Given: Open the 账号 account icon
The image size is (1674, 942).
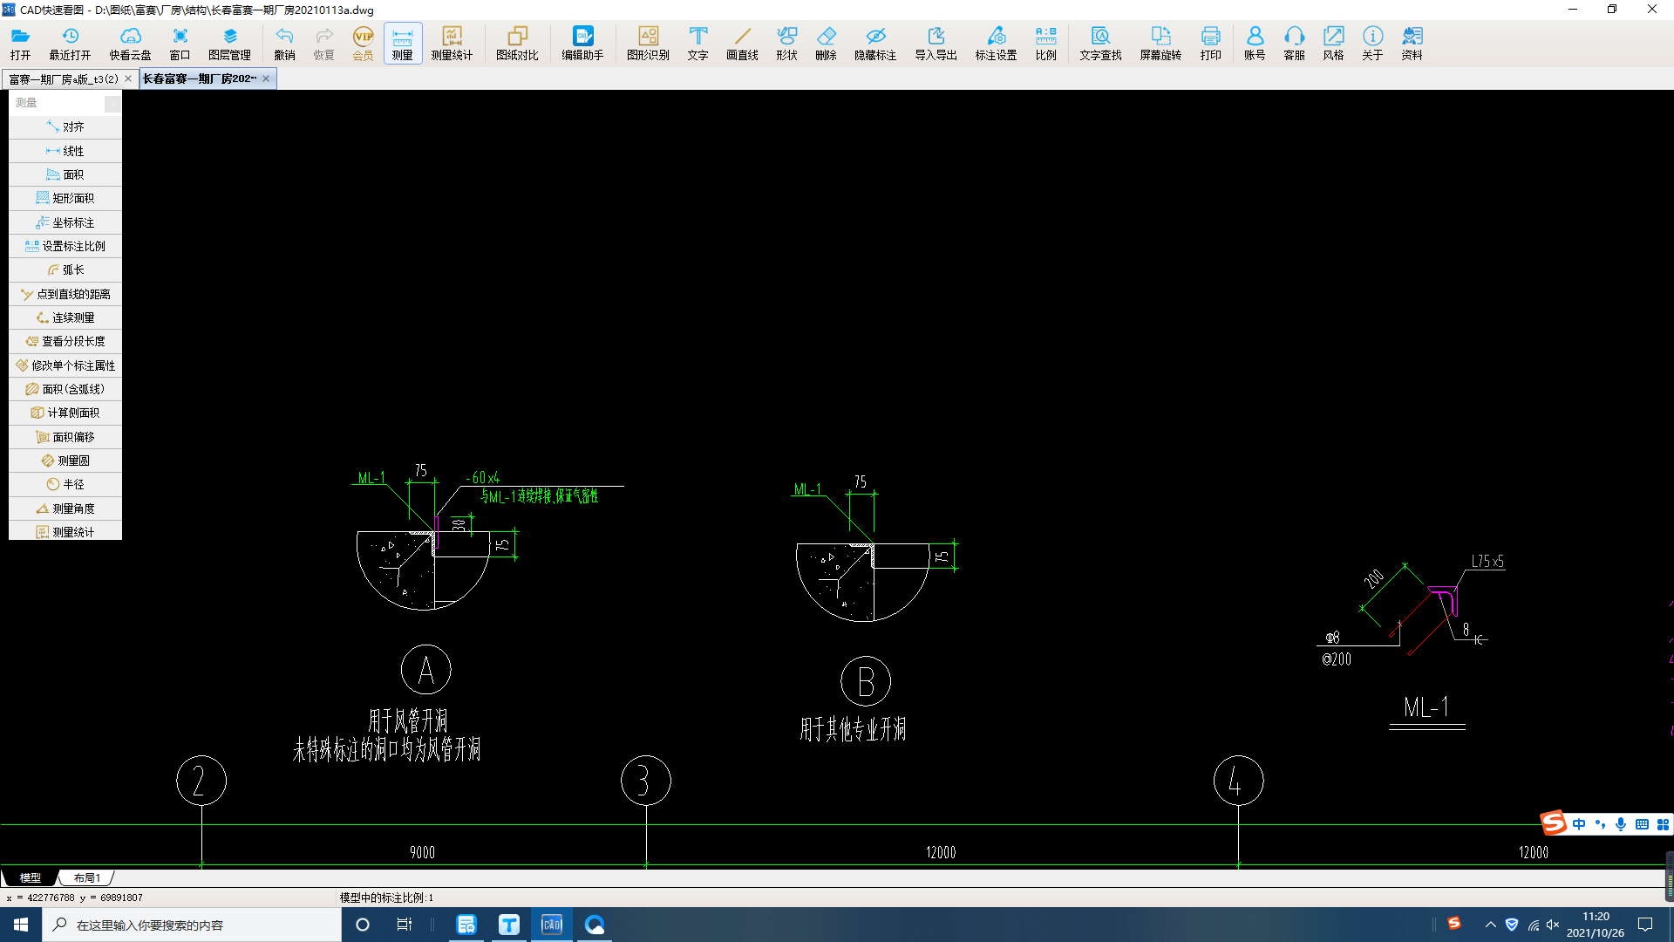Looking at the screenshot, I should (1255, 44).
